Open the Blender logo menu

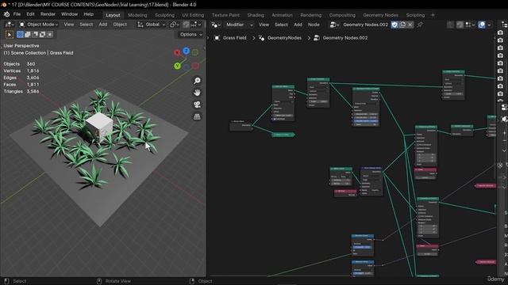click(x=6, y=14)
